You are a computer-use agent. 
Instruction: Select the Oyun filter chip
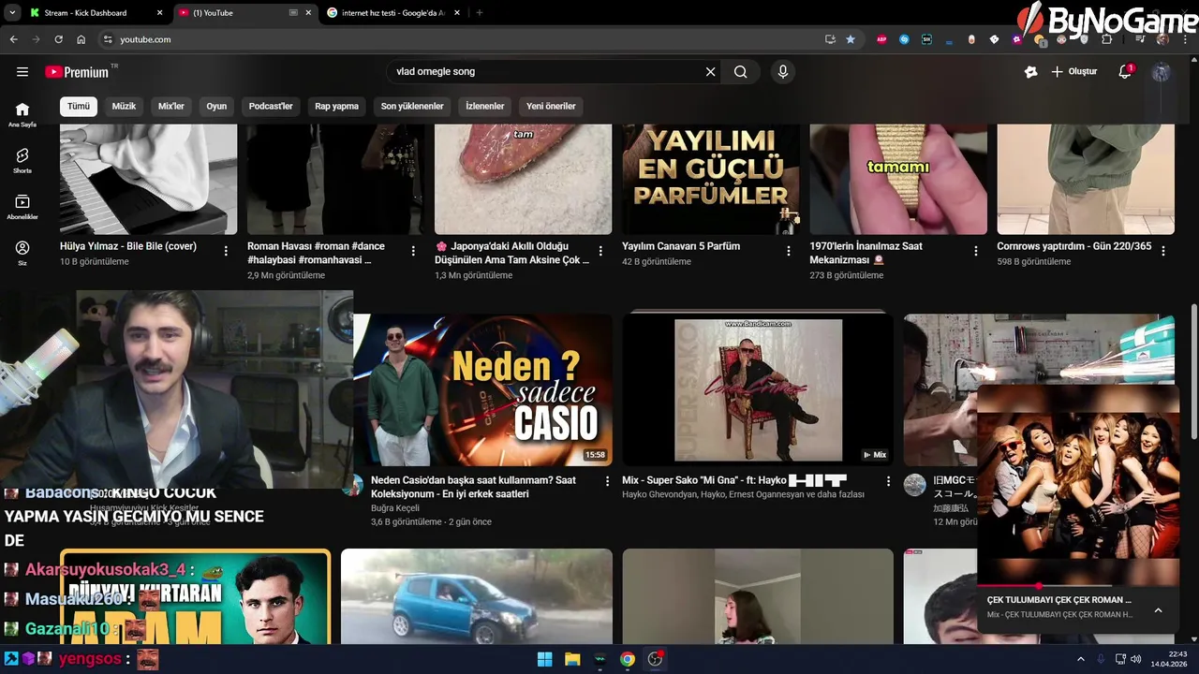point(216,106)
